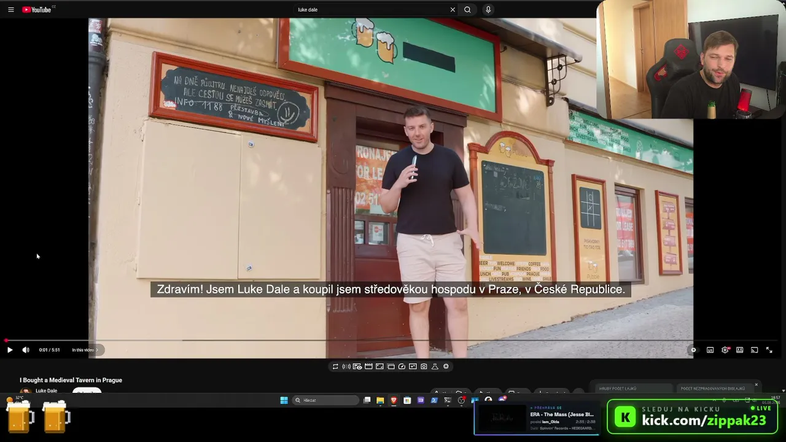Play the video with the play button

click(x=10, y=350)
